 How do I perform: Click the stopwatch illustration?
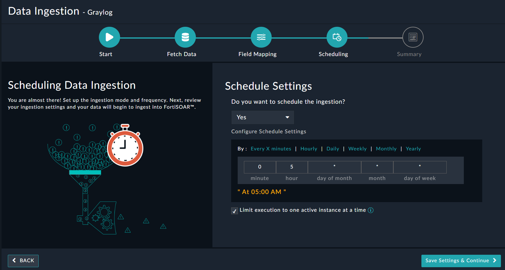[x=125, y=147]
